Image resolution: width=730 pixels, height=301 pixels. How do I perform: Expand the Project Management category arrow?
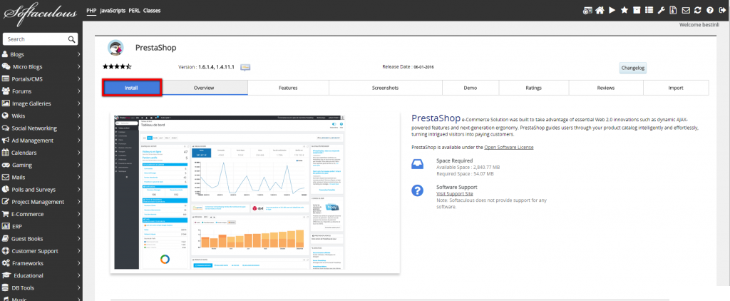pos(78,202)
